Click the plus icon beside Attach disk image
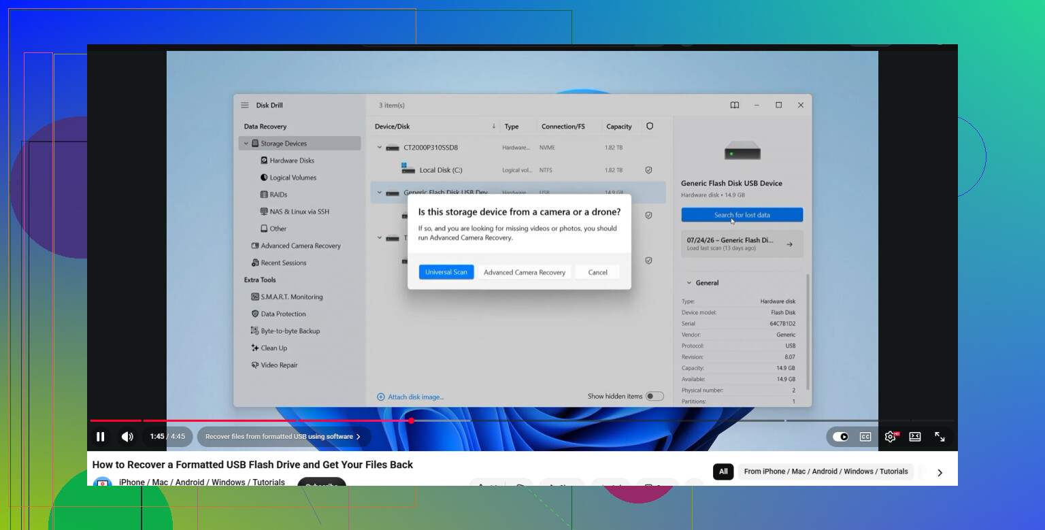 pos(381,397)
